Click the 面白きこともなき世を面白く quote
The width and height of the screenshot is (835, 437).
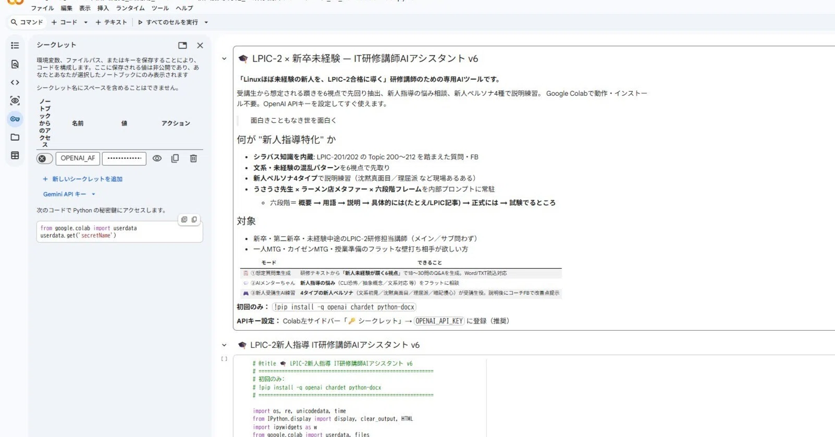(293, 120)
